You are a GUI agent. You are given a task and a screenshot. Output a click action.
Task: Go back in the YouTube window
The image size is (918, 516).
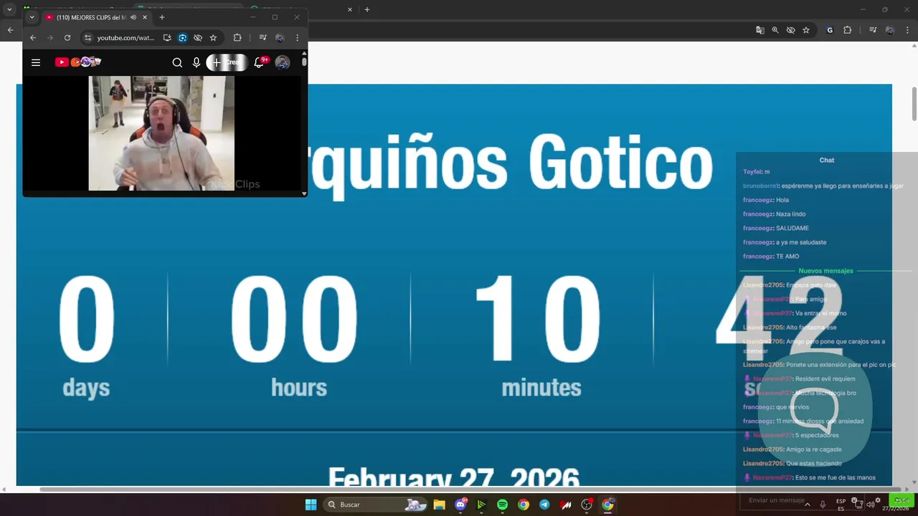click(32, 37)
